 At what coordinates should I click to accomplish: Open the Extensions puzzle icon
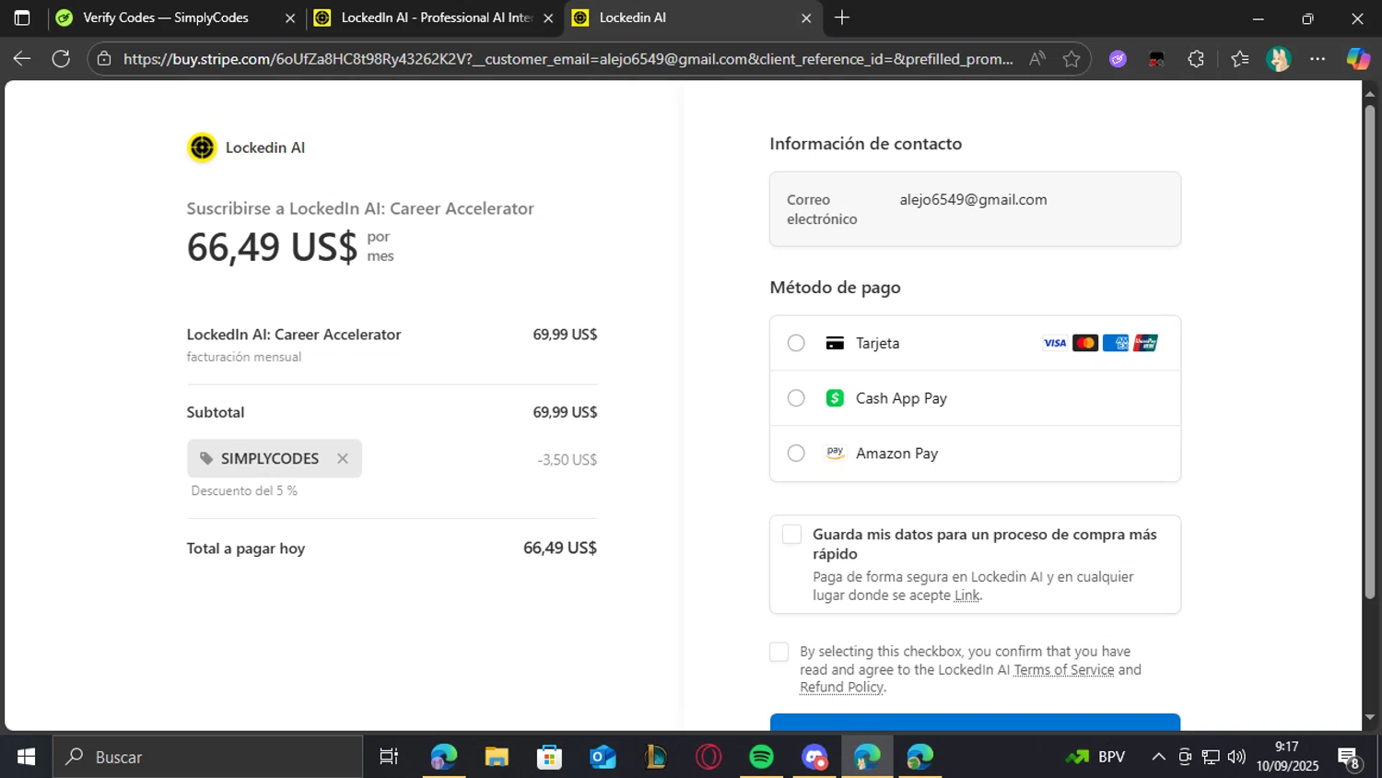point(1196,59)
